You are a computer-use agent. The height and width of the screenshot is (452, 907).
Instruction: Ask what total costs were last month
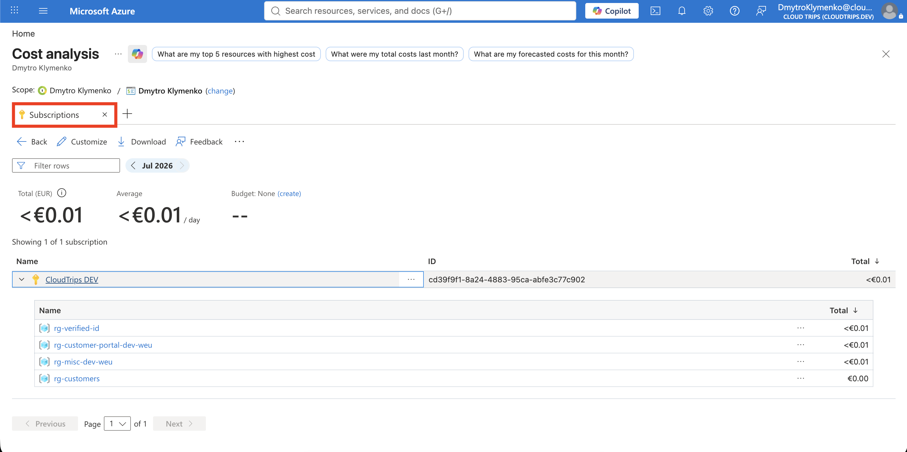click(x=394, y=54)
